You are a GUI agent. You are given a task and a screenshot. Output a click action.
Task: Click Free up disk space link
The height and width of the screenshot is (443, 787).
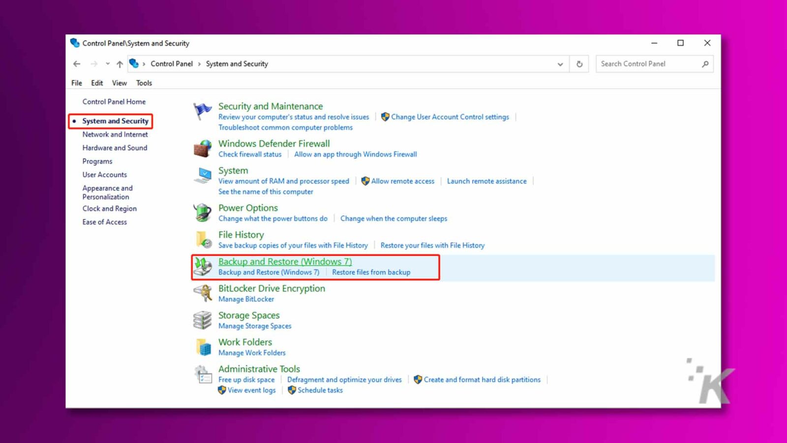coord(246,380)
